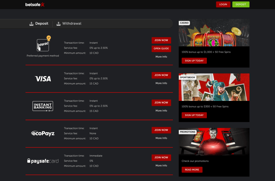Click the Sportsbook promo banner image
275x181 pixels.
[x=214, y=87]
